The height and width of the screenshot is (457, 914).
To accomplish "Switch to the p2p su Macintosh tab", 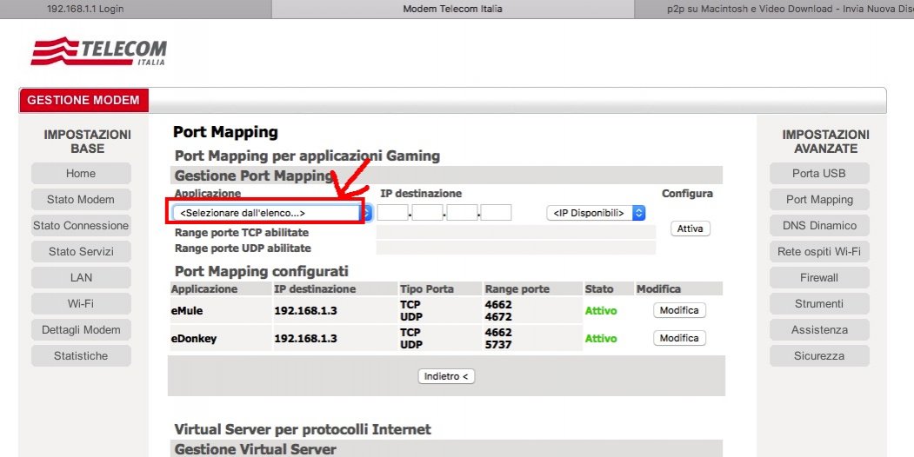I will [774, 9].
